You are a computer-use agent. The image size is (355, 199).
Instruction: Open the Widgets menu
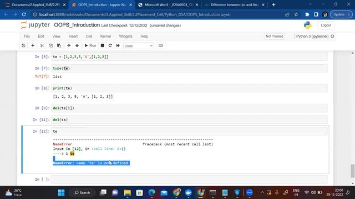pyautogui.click(x=125, y=36)
